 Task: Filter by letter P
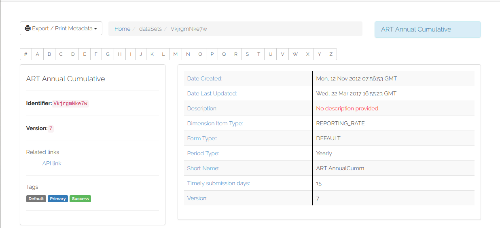tap(212, 54)
